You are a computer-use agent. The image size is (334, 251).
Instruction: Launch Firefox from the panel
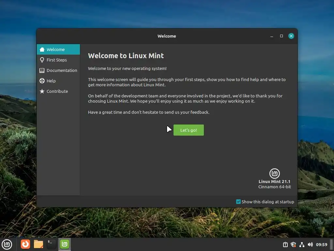tap(25, 244)
